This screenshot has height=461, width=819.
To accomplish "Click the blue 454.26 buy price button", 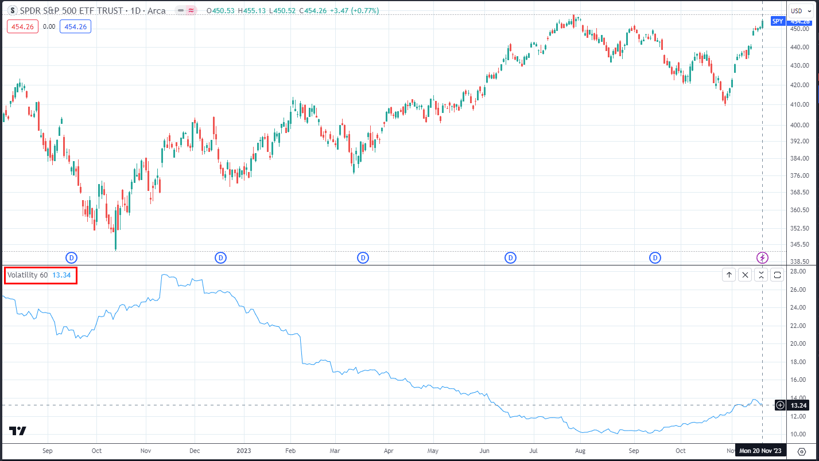I will coord(75,26).
